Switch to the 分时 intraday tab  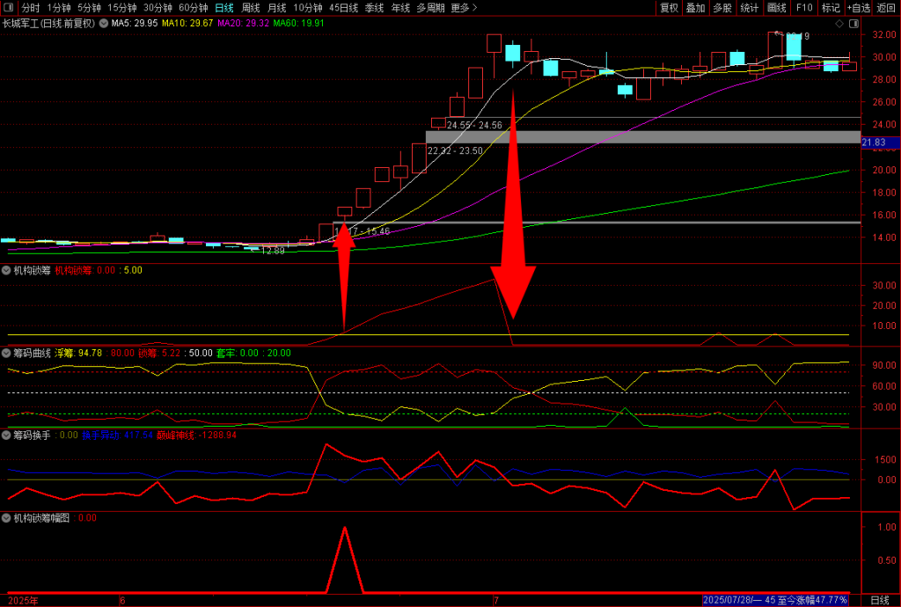[31, 8]
